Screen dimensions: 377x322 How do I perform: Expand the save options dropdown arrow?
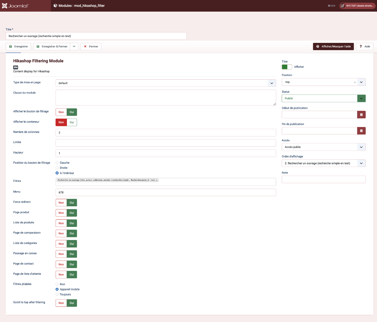point(74,47)
